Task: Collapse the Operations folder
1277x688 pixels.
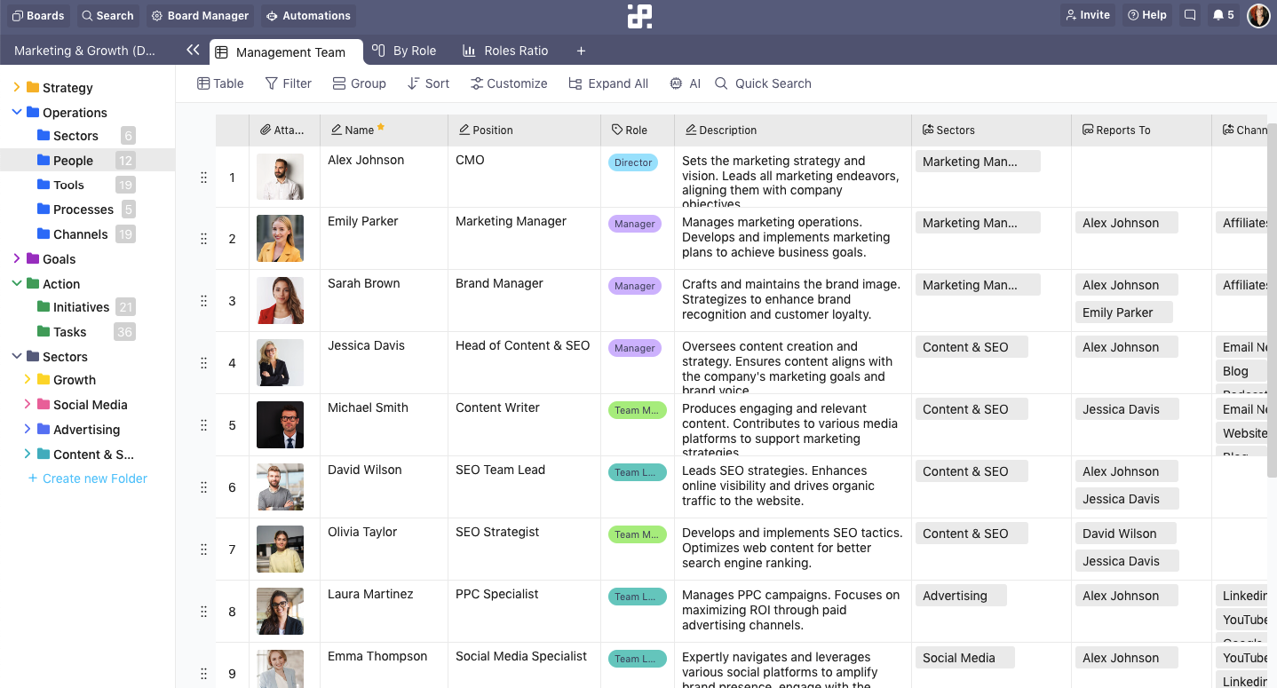Action: 16,112
